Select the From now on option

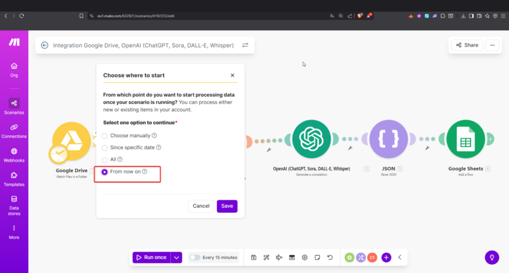[x=104, y=172]
